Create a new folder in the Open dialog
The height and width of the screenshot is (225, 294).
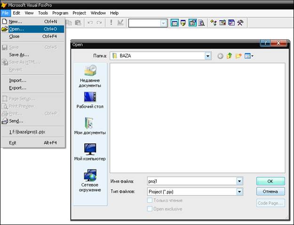click(x=238, y=56)
